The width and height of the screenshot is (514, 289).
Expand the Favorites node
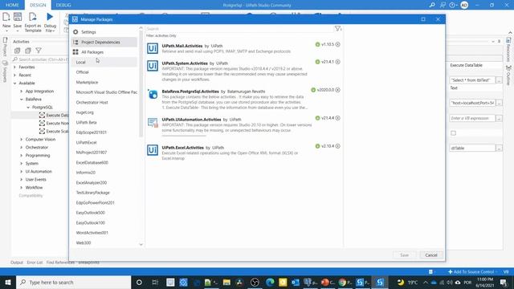[x=14, y=67]
